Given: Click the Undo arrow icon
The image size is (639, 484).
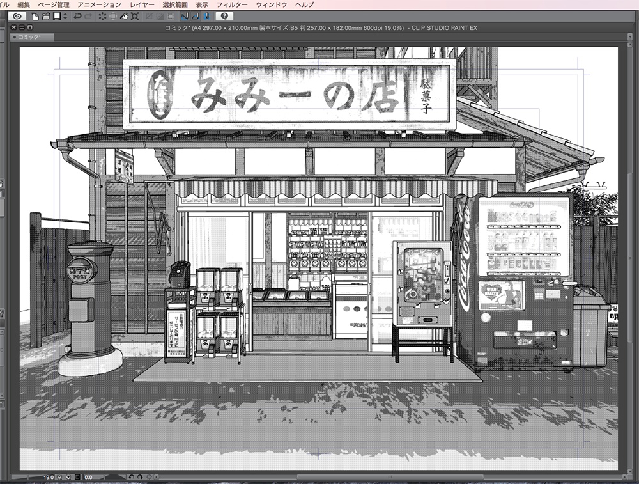Looking at the screenshot, I should pos(78,17).
